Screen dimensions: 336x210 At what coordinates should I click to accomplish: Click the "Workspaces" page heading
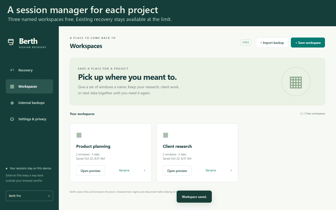coord(86,46)
